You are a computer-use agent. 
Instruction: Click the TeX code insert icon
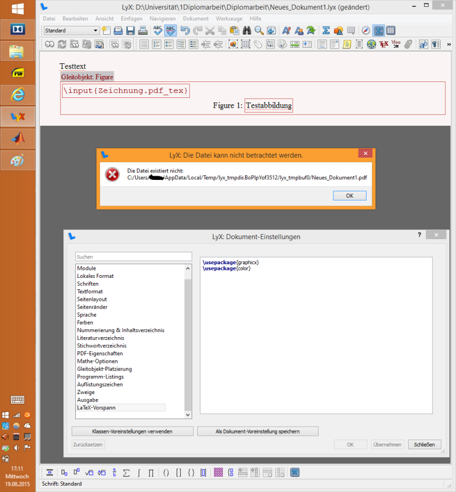(x=384, y=44)
